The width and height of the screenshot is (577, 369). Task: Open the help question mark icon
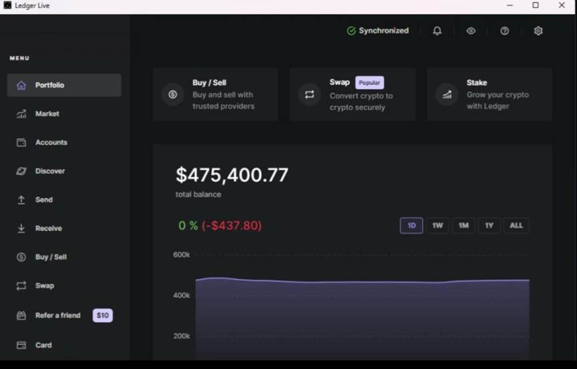click(x=504, y=31)
